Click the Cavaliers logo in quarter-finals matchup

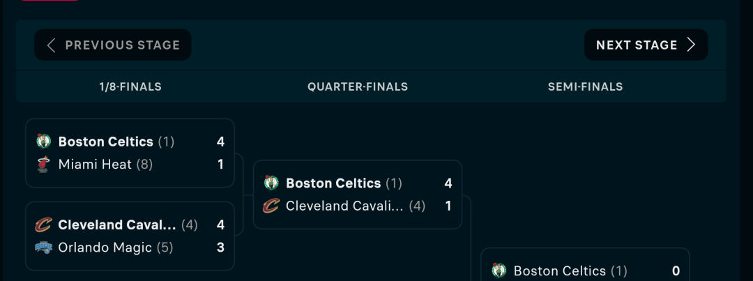[x=271, y=206]
